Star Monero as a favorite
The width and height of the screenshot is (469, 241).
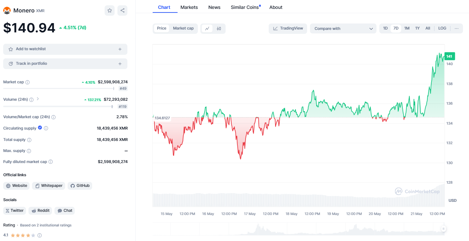[110, 11]
